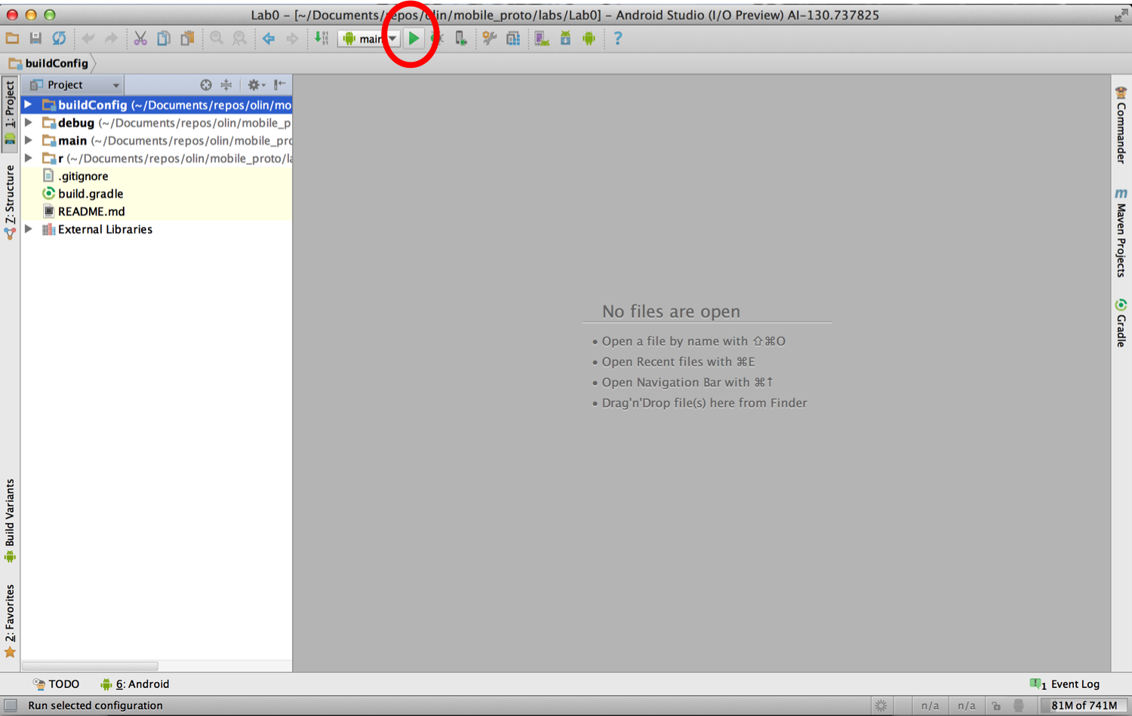Click the Undo arrow icon
1132x716 pixels.
(88, 38)
